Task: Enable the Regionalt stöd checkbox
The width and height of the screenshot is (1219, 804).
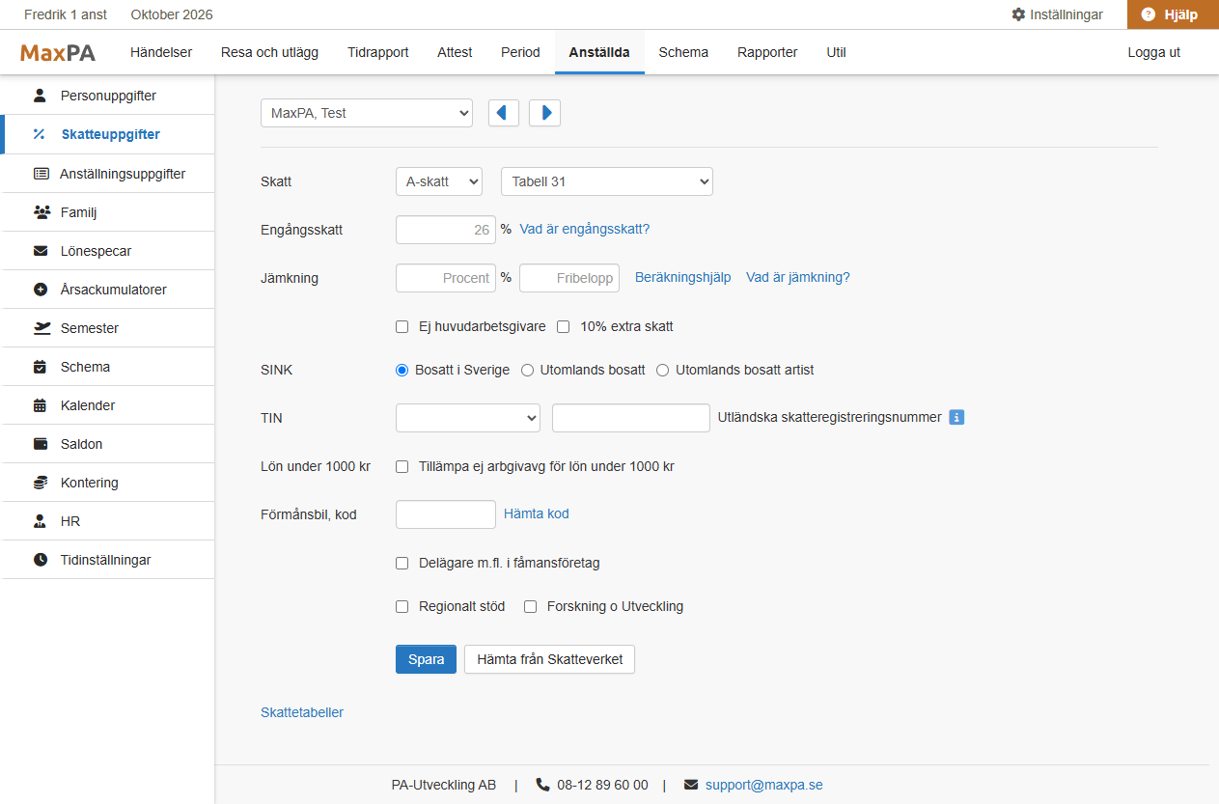Action: [402, 607]
